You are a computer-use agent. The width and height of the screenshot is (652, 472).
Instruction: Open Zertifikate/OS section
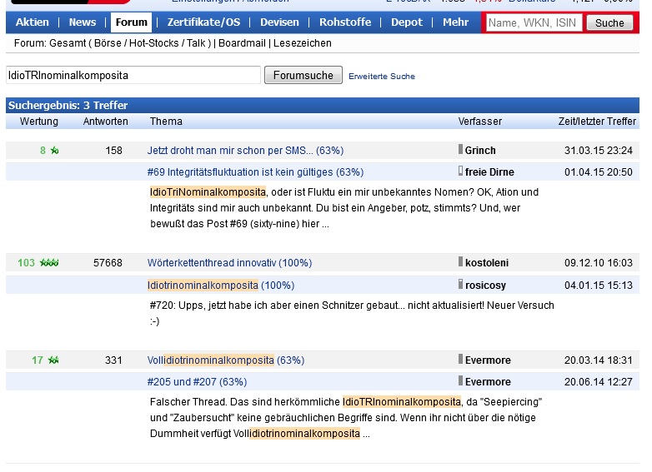(x=203, y=22)
